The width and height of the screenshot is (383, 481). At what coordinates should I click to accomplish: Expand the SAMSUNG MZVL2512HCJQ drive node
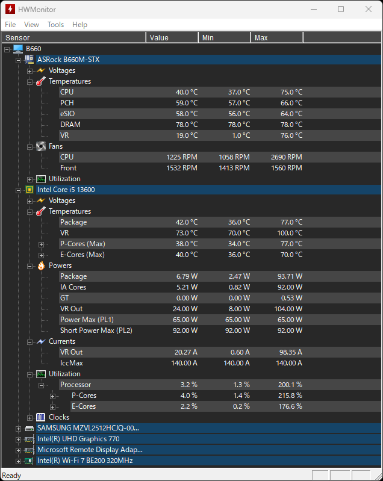19,429
